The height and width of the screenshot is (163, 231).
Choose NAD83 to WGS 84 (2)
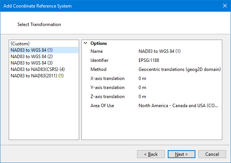[31, 57]
